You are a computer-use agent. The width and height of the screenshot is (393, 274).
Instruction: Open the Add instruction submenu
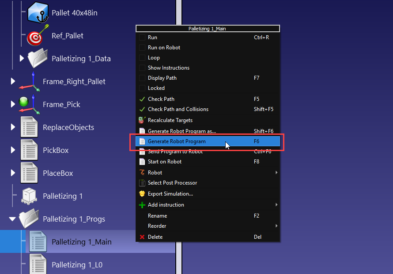click(x=166, y=205)
